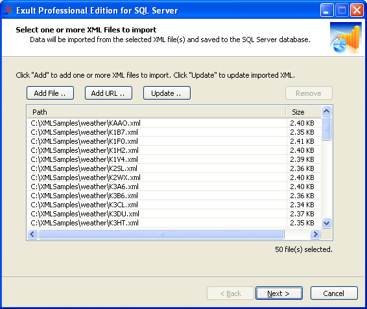The width and height of the screenshot is (367, 309).
Task: Select the K1H2.xml file row
Action: [x=174, y=150]
